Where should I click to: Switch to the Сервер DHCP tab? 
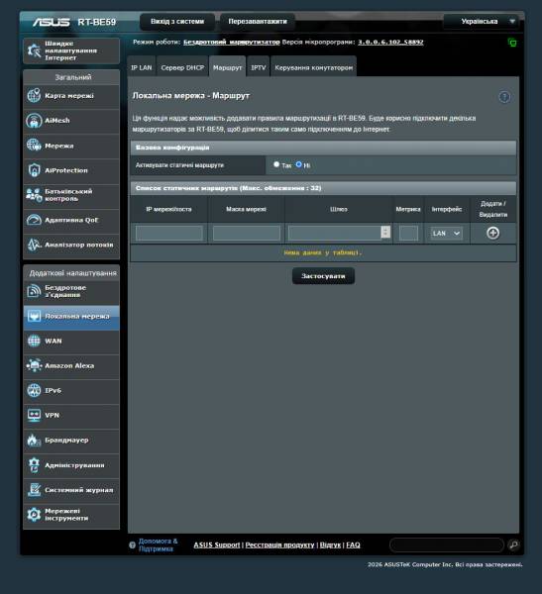pos(182,67)
